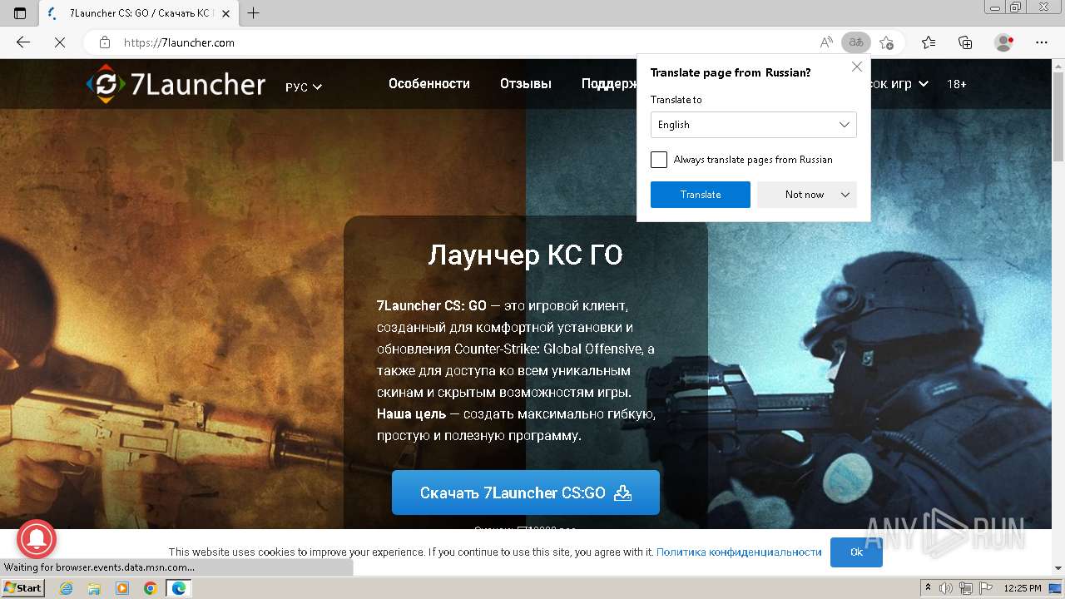Open the РУС language selector

click(304, 87)
